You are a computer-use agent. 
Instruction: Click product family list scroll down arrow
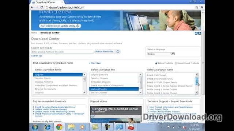point(84,92)
